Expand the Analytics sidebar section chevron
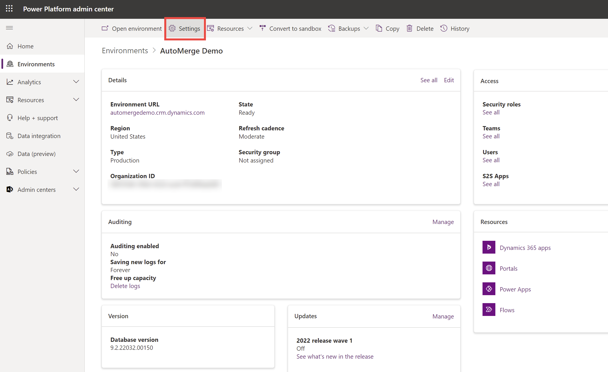The height and width of the screenshot is (372, 608). point(76,82)
